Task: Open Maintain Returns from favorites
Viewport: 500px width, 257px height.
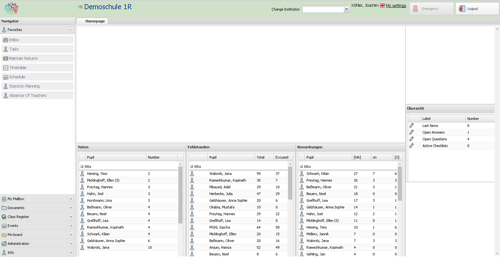Action: pos(23,58)
